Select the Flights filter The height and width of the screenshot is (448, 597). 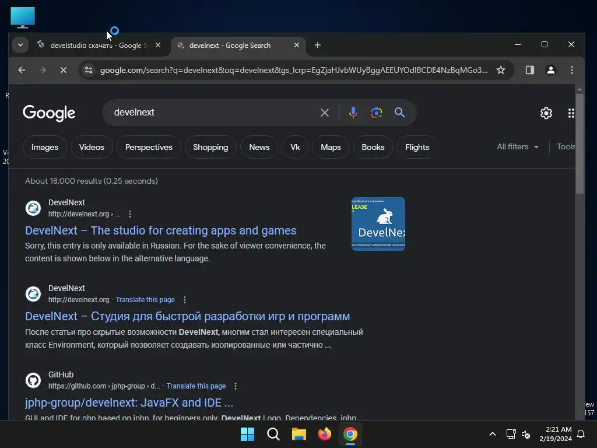click(x=417, y=147)
